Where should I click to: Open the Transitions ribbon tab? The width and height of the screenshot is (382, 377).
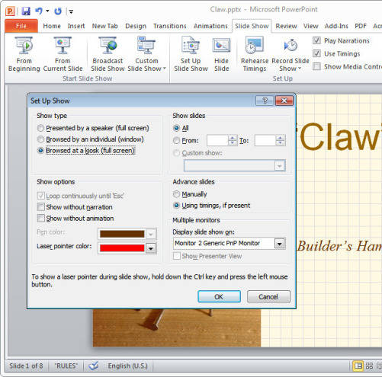tap(170, 26)
